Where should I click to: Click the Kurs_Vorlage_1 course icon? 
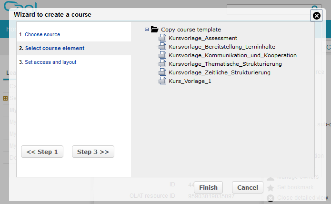click(x=162, y=81)
